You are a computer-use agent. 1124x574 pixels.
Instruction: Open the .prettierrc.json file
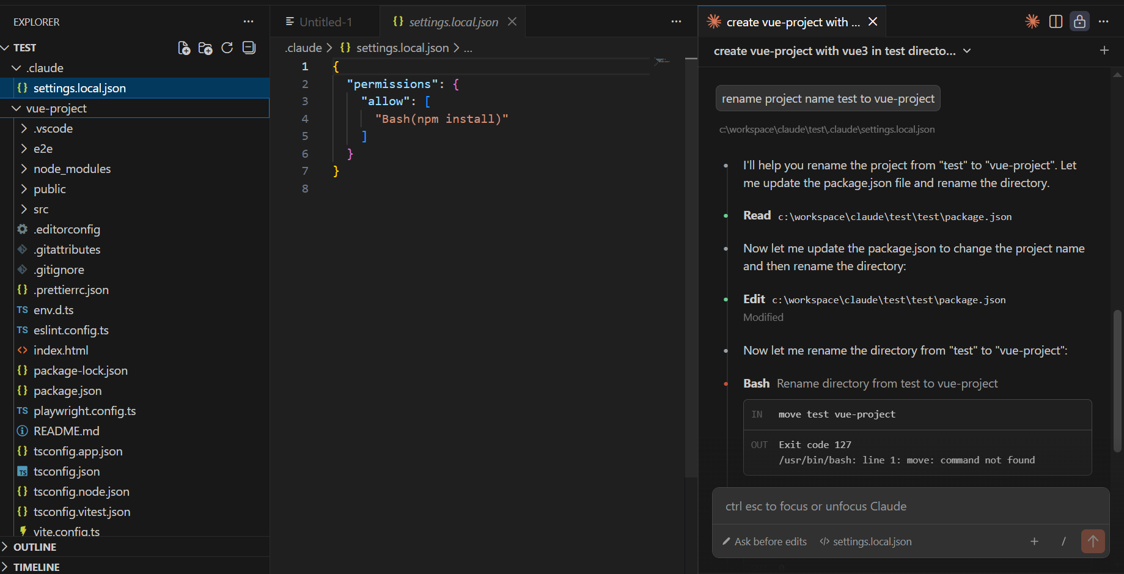pos(134,290)
